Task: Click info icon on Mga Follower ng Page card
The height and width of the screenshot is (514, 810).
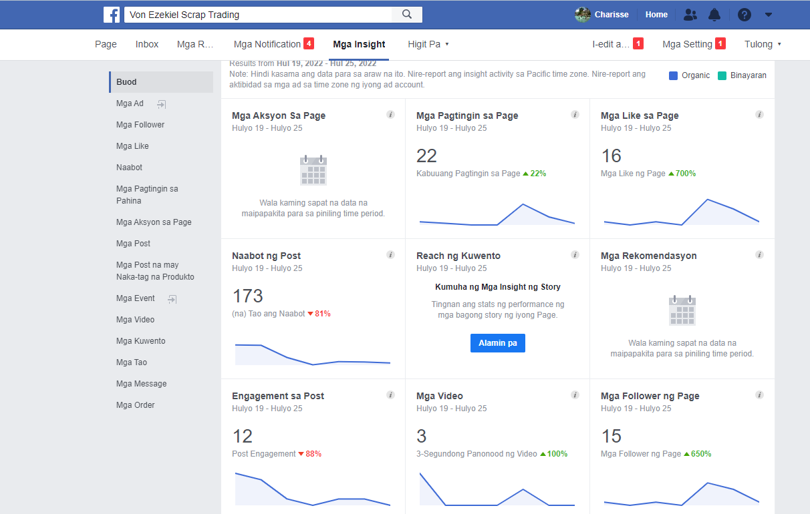Action: pyautogui.click(x=759, y=395)
